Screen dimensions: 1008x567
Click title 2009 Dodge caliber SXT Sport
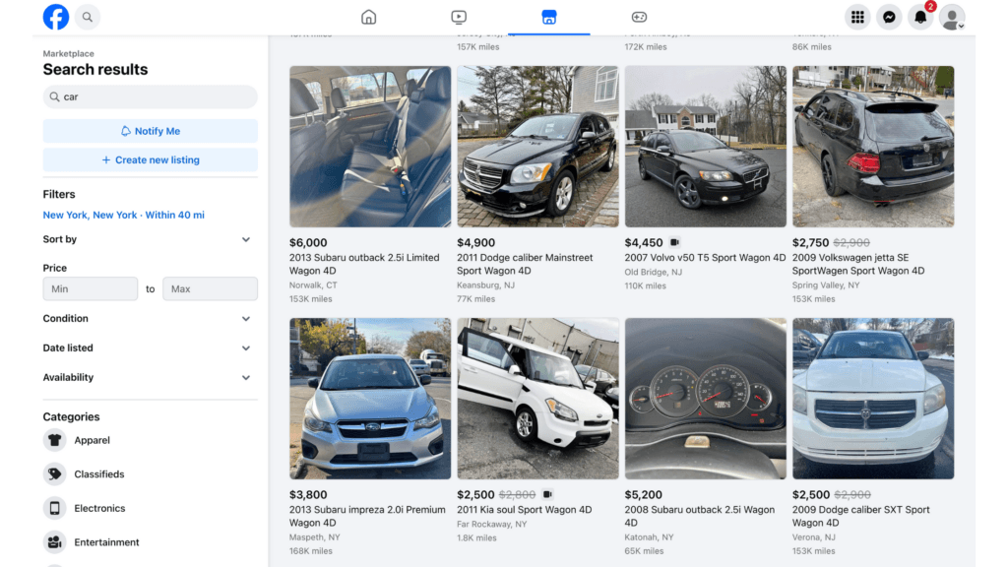(x=861, y=516)
